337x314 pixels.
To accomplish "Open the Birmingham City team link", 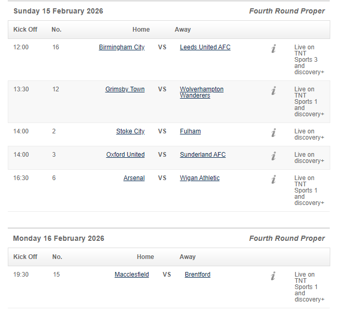I will 122,47.
